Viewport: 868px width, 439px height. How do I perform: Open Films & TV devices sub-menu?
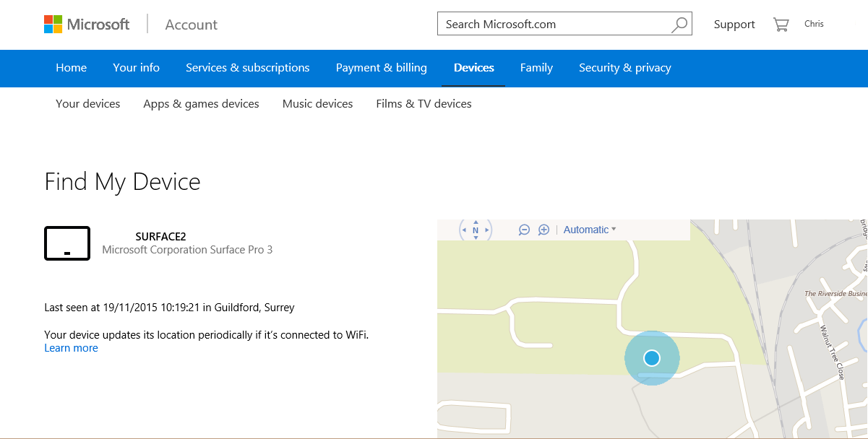coord(424,104)
